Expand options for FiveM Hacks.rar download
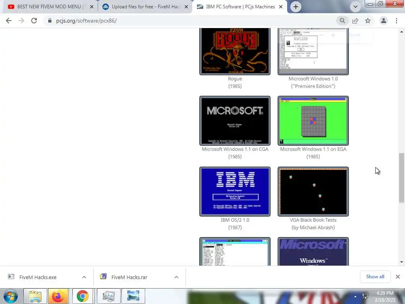 point(176,277)
